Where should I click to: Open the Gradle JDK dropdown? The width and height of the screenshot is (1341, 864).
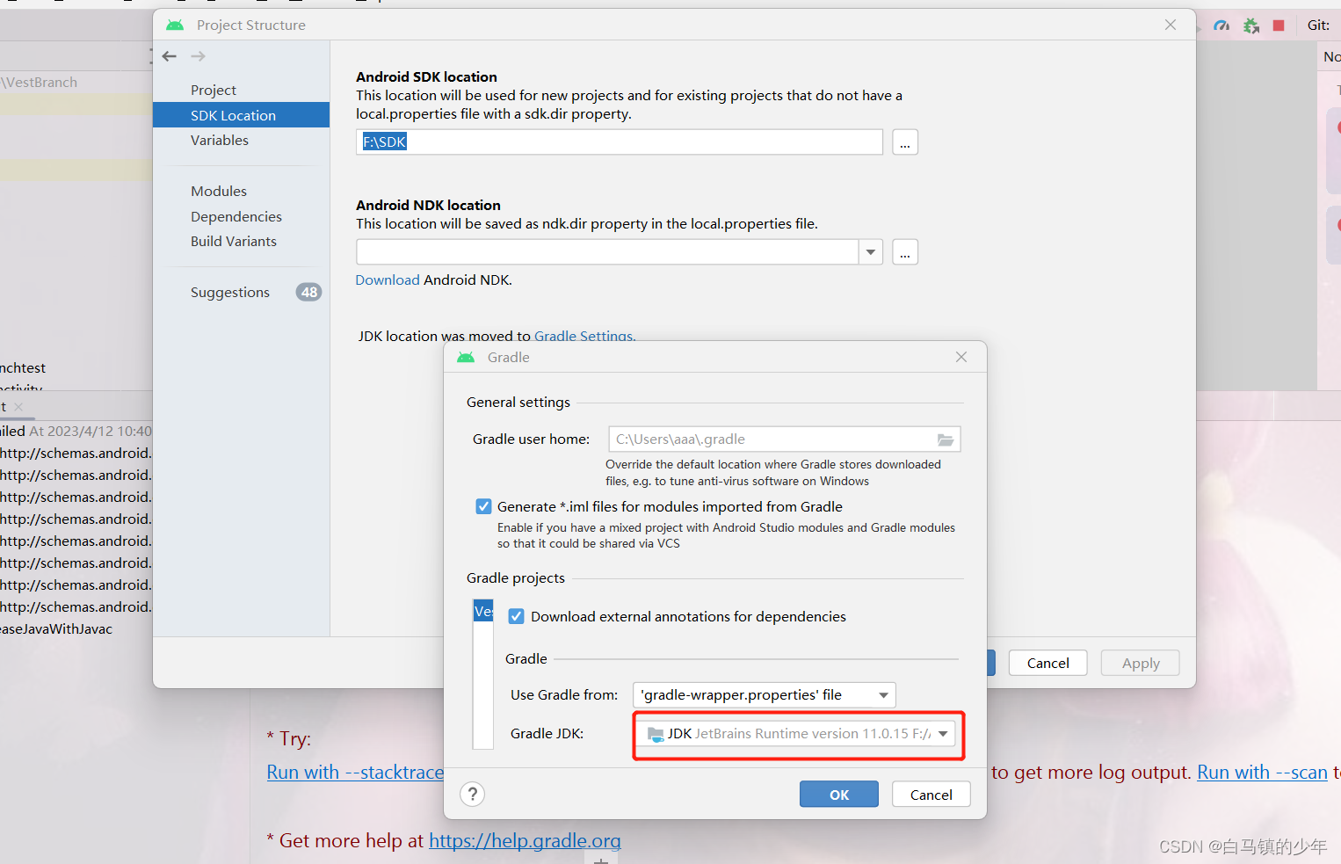[x=943, y=734]
